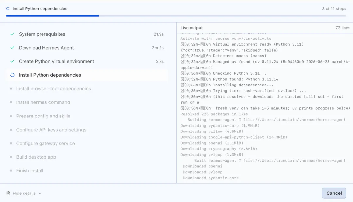
Task: Click the log line Resolved 225 packages in 17ms
Action: coord(214,114)
